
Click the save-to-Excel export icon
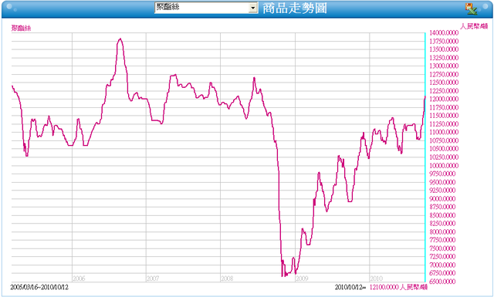point(472,8)
